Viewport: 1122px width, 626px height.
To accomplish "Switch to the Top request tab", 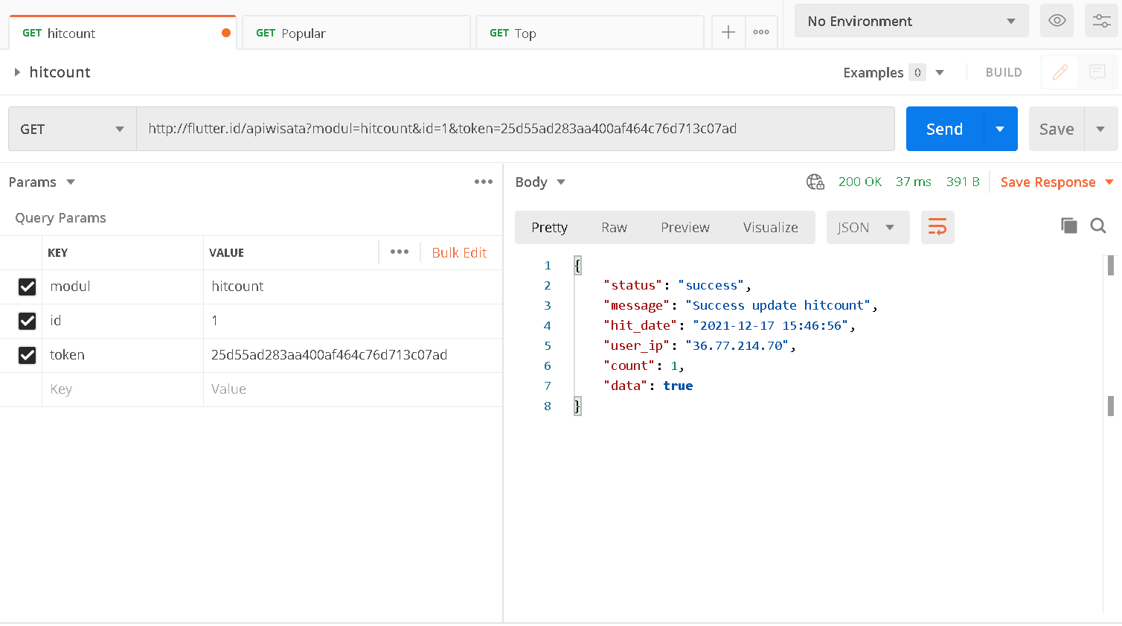I will click(590, 33).
